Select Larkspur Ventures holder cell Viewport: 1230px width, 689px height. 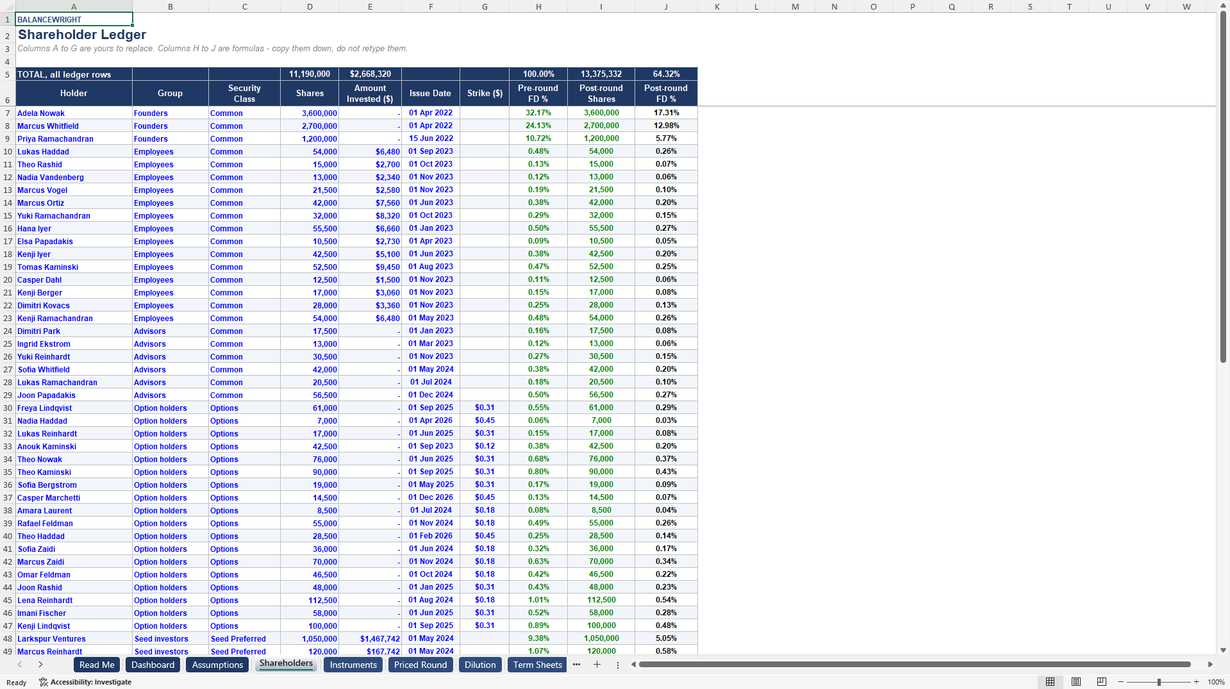[x=74, y=638]
